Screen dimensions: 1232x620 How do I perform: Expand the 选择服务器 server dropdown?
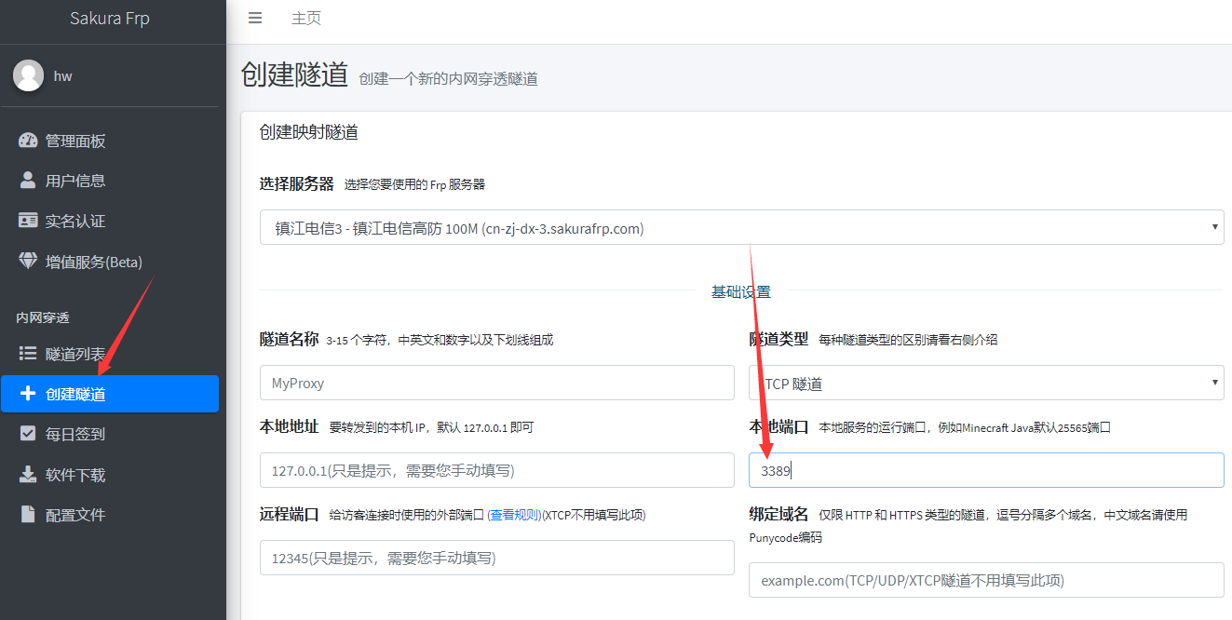[x=741, y=227]
